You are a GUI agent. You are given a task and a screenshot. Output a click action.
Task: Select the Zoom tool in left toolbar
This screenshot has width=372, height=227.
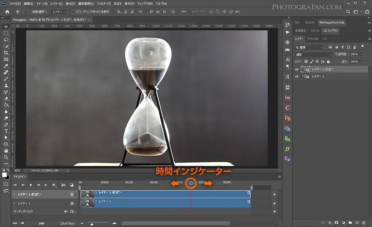(x=6, y=157)
